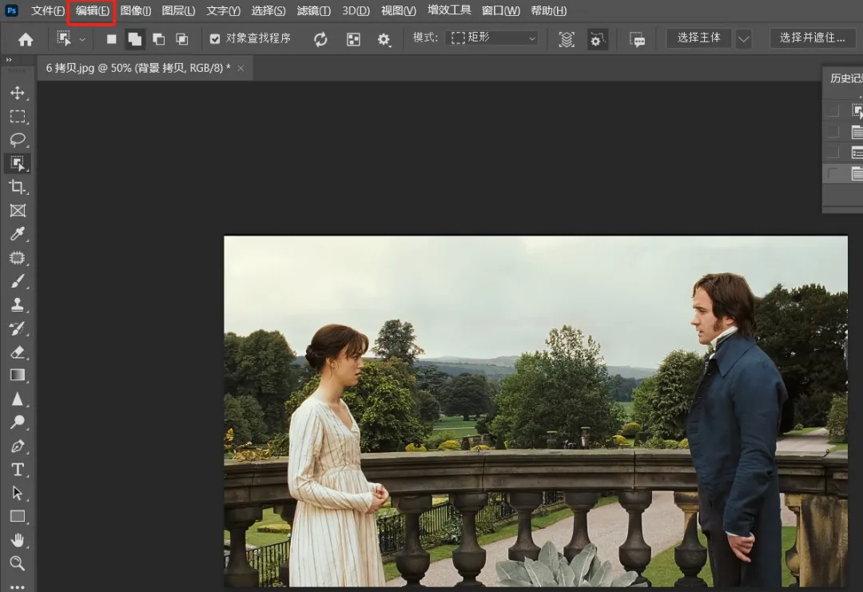Select the Brush tool
Viewport: 863px width, 592px height.
[x=18, y=281]
